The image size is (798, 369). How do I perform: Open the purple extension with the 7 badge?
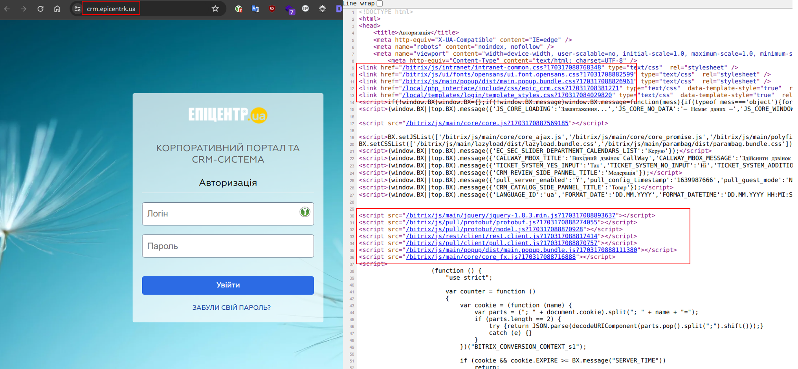coord(290,9)
